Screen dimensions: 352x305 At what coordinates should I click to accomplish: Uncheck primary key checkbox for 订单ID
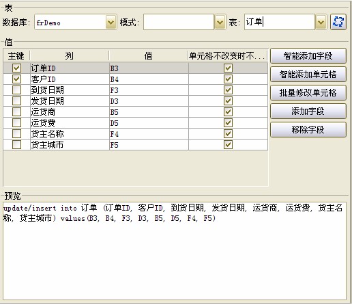click(16, 68)
